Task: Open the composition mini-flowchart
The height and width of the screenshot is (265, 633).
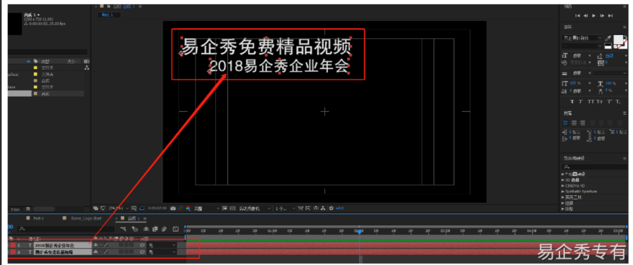Action: coord(123,229)
